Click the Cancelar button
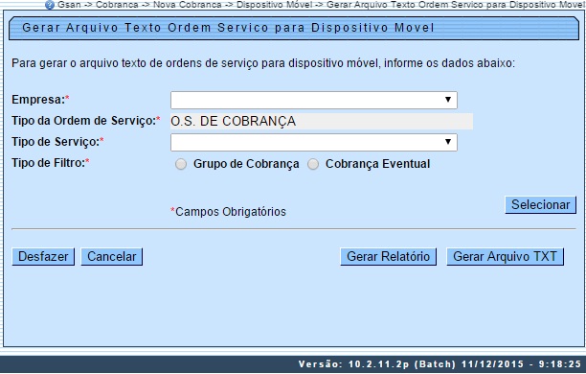 pyautogui.click(x=112, y=256)
